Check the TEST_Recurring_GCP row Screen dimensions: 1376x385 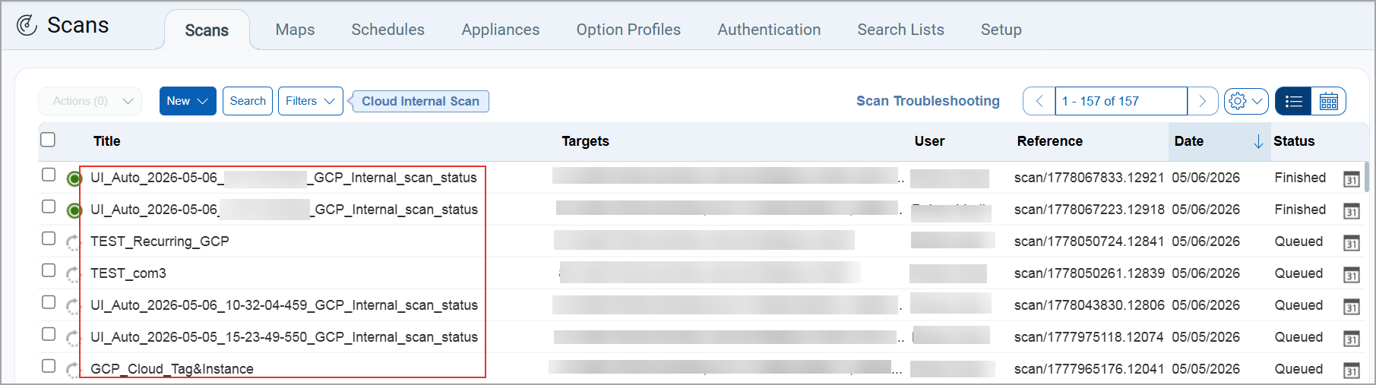[x=49, y=238]
